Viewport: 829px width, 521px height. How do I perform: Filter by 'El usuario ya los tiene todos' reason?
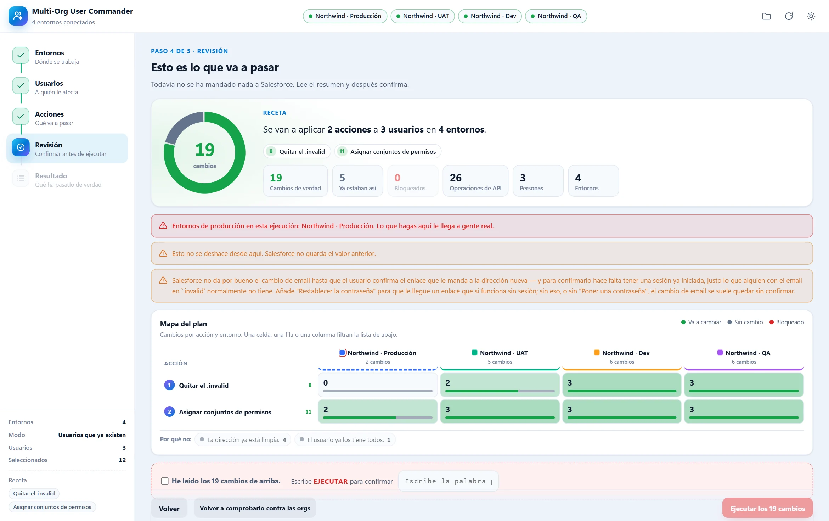coord(345,440)
